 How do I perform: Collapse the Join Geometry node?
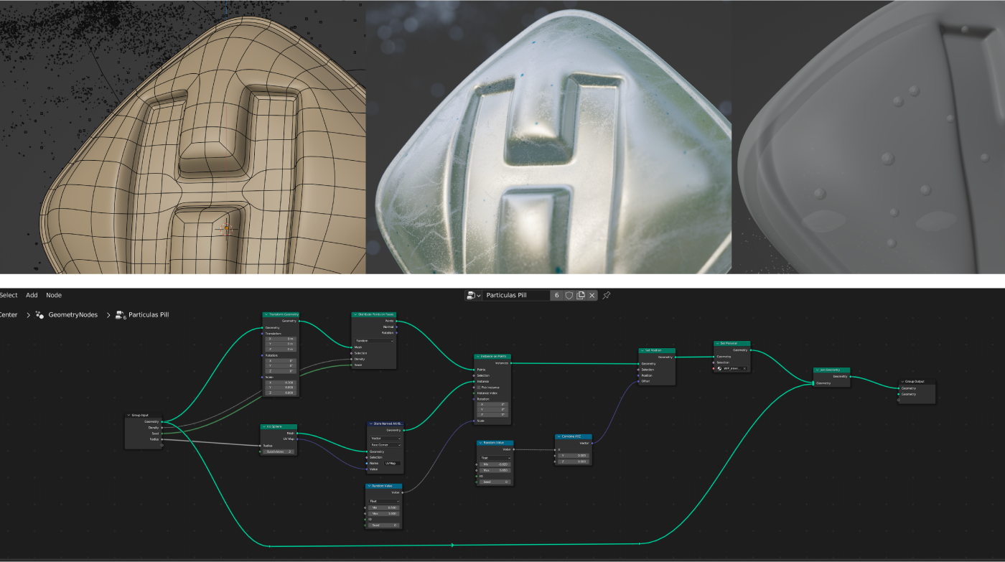tap(817, 370)
